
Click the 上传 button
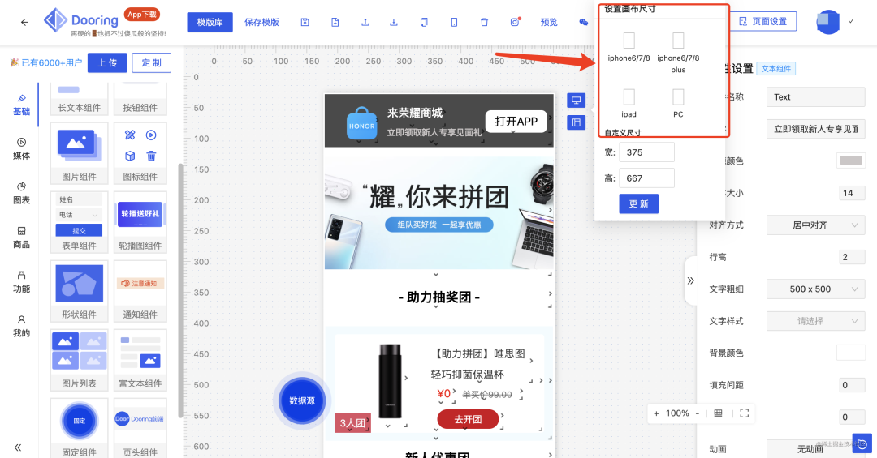point(107,63)
